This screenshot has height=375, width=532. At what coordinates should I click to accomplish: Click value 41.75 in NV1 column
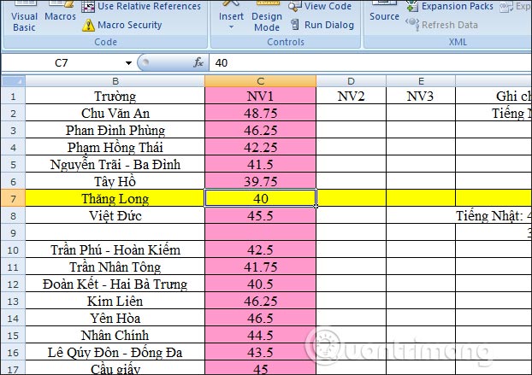tap(261, 267)
